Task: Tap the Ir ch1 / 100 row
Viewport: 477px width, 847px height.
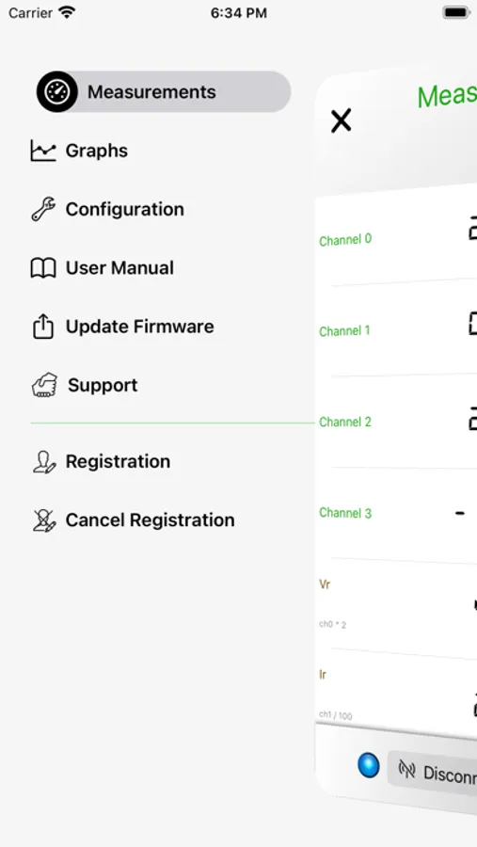Action: [396, 695]
